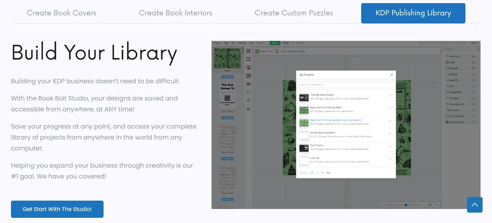Toggle the Cut checkbox
The image size is (492, 223).
tap(396, 205)
